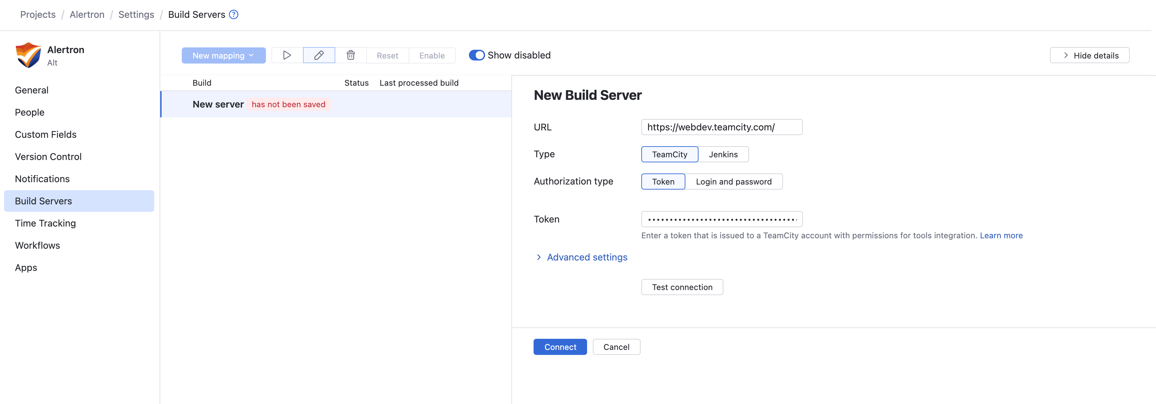1156x404 pixels.
Task: Click Last processed build column header
Action: 419,83
